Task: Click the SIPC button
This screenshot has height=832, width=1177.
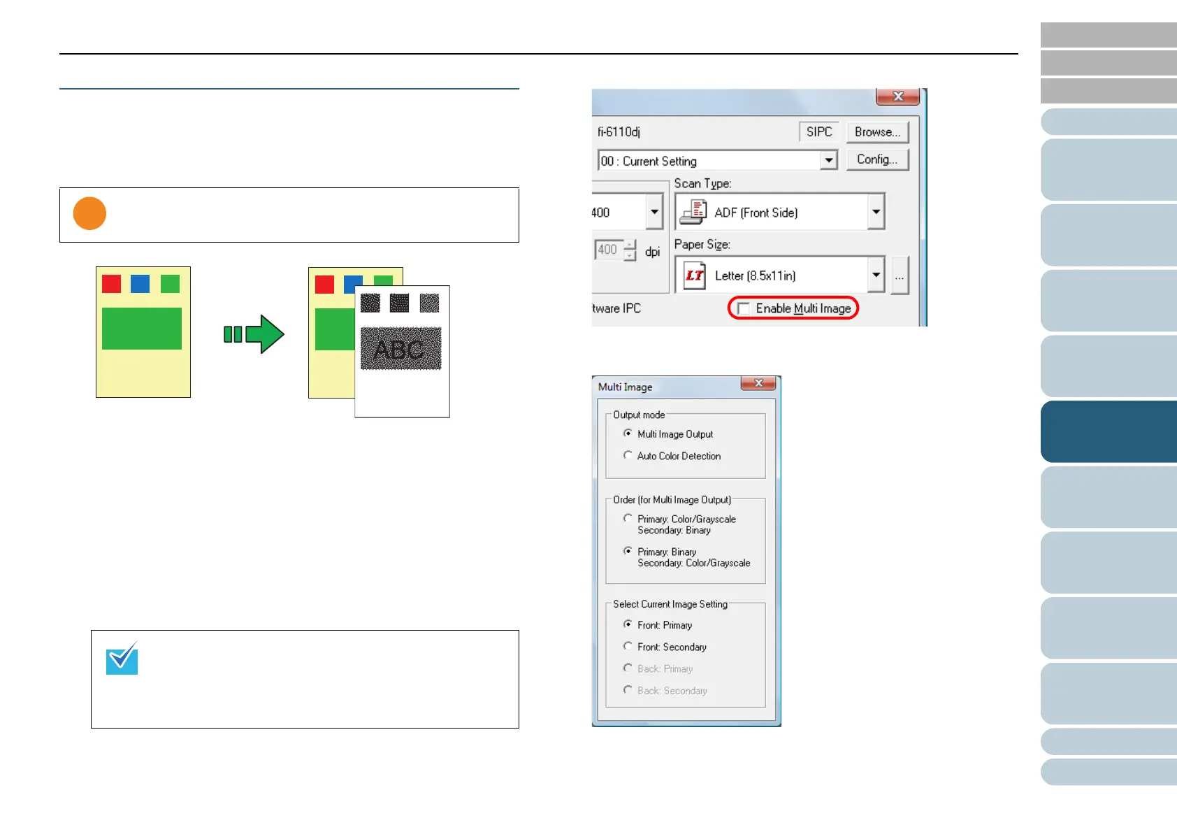Action: (819, 131)
